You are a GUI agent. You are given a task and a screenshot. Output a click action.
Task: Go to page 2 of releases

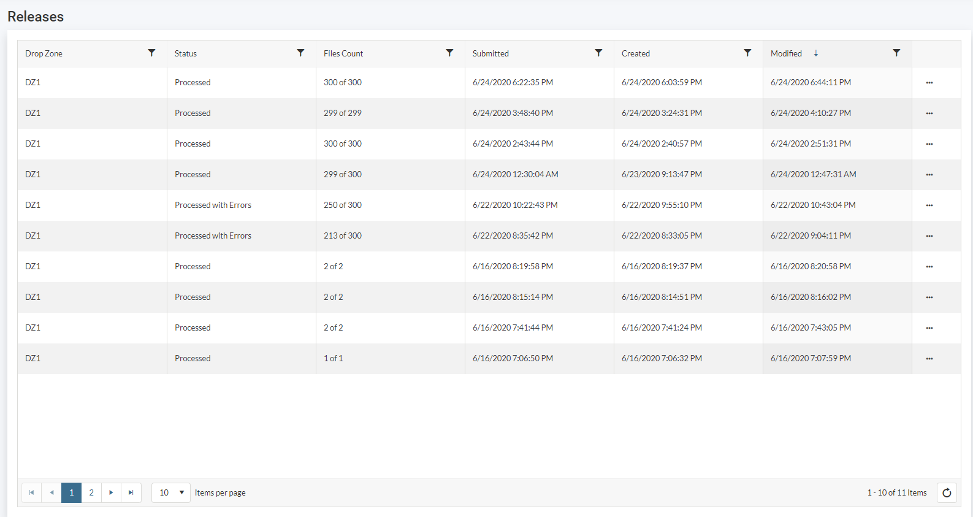point(91,492)
